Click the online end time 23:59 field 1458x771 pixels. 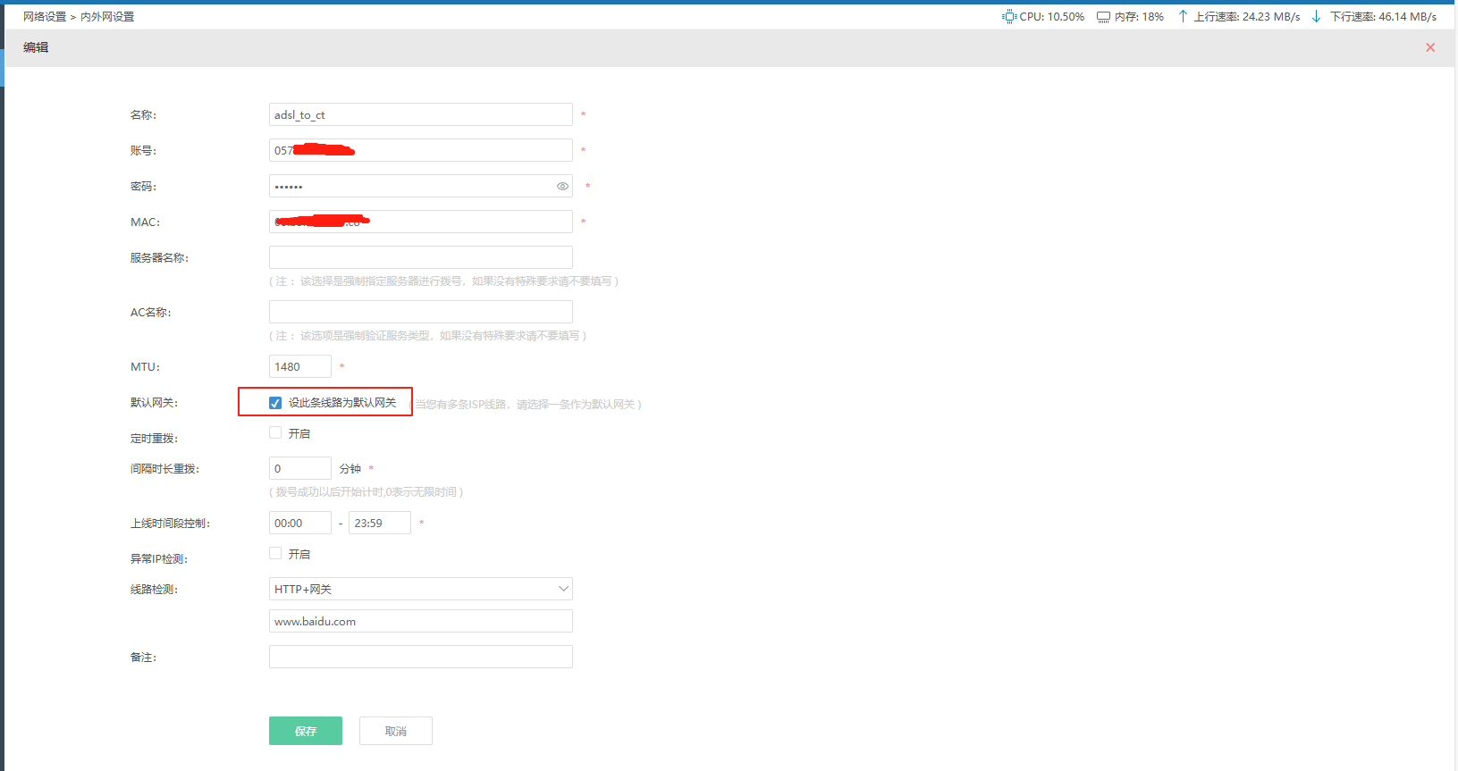(379, 523)
